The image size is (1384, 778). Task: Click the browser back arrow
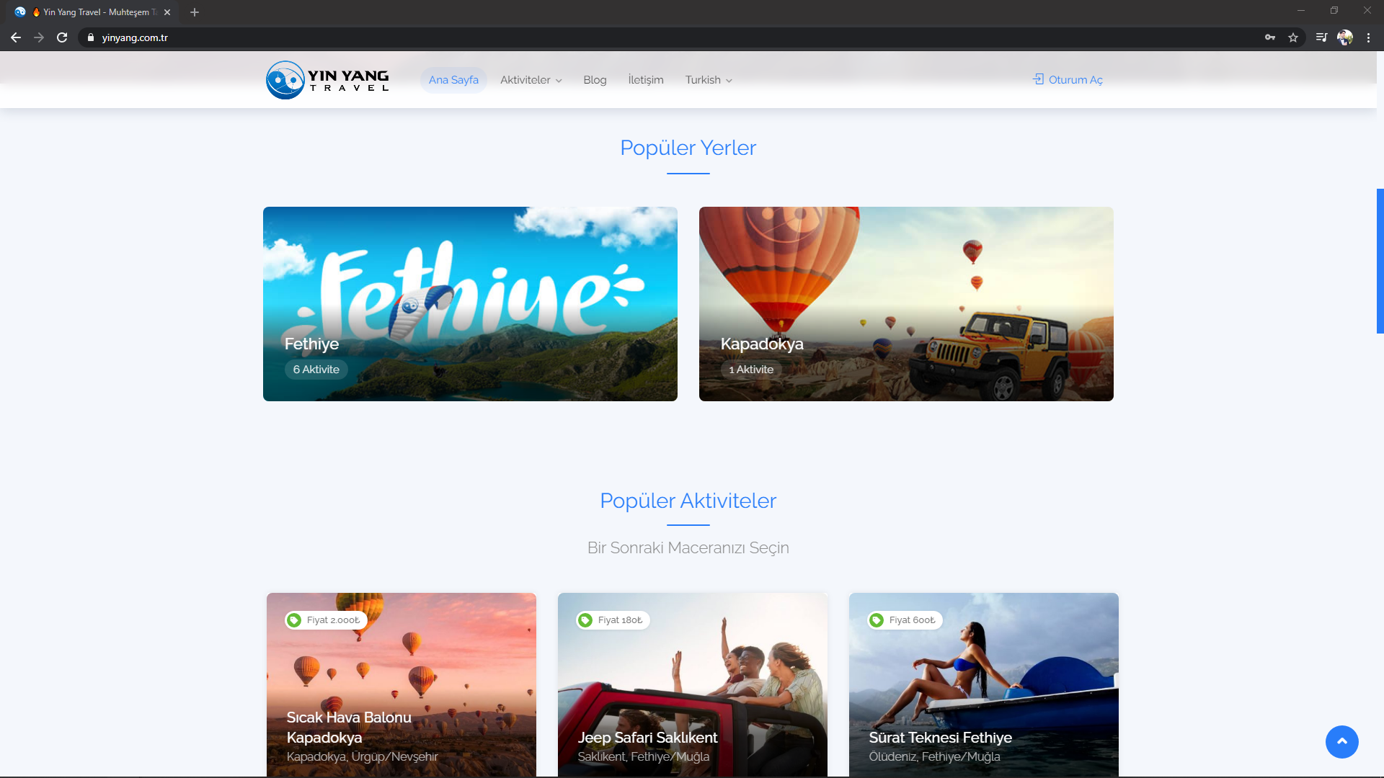click(16, 37)
